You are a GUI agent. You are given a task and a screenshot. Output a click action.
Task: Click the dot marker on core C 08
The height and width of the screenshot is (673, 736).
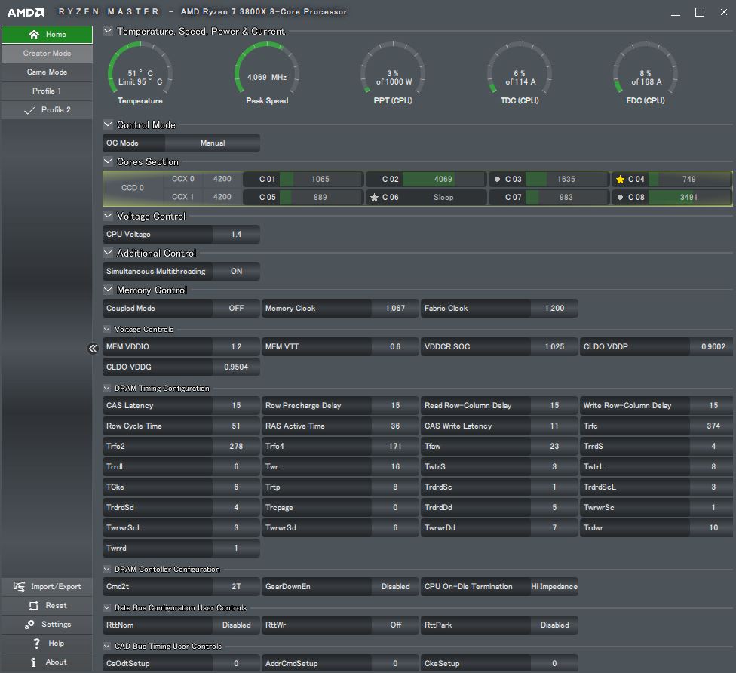[x=620, y=197]
